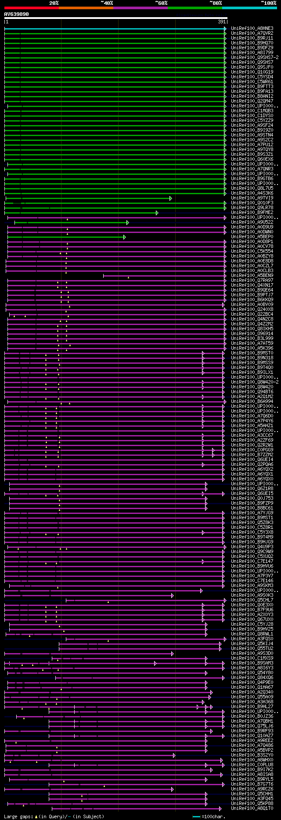
Task: Select label UniRef100_O96914
Action: click(252, 334)
